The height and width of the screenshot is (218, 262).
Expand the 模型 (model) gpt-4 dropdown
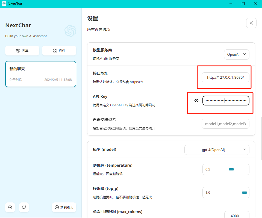217,150
